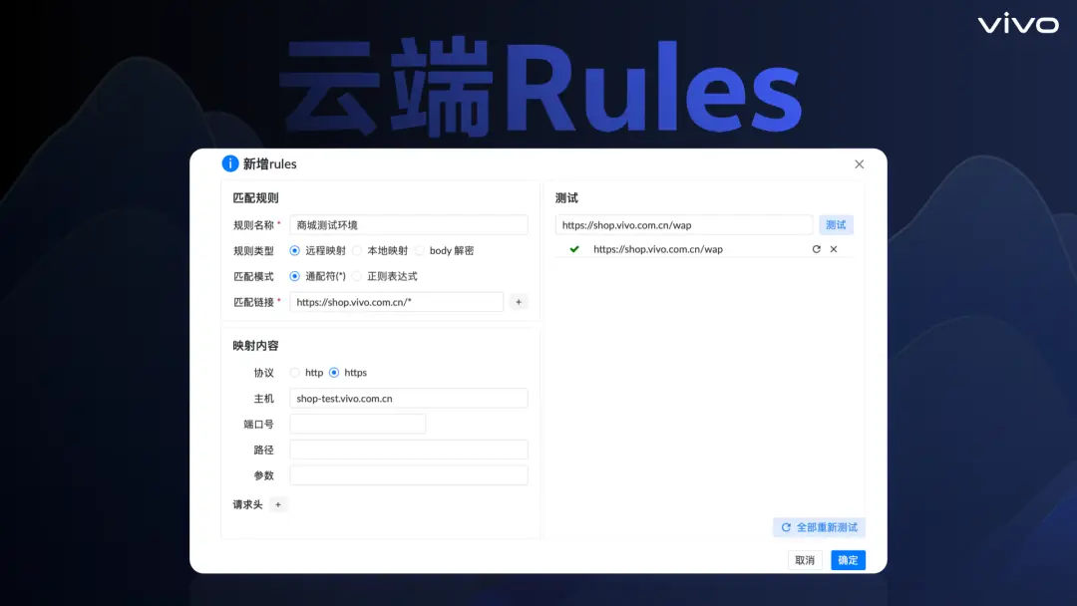This screenshot has height=606, width=1077.
Task: Switch protocol to http radio option
Action: (x=295, y=372)
